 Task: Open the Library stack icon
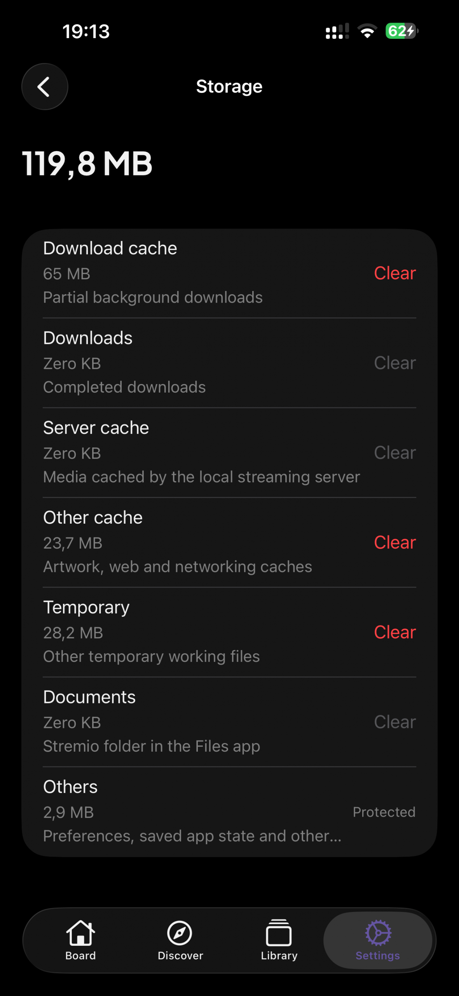pyautogui.click(x=279, y=932)
